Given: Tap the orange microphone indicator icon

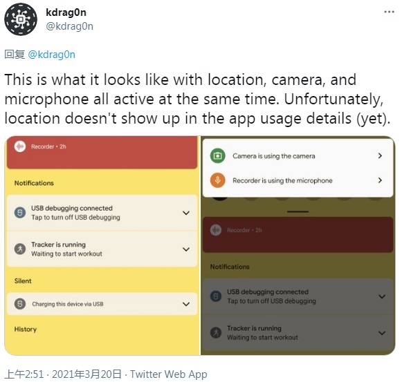Looking at the screenshot, I should [217, 180].
